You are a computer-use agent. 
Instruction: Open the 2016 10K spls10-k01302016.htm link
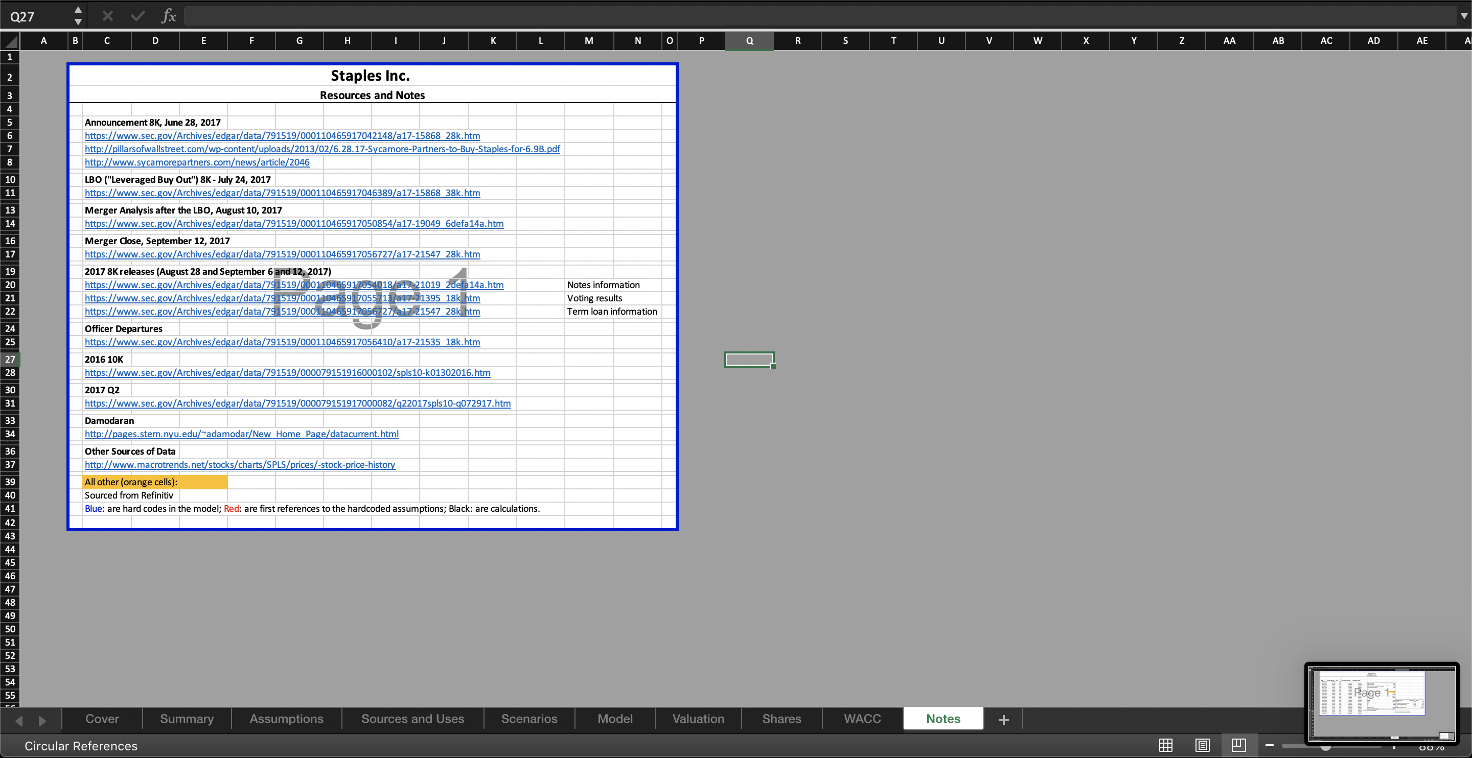coord(287,372)
